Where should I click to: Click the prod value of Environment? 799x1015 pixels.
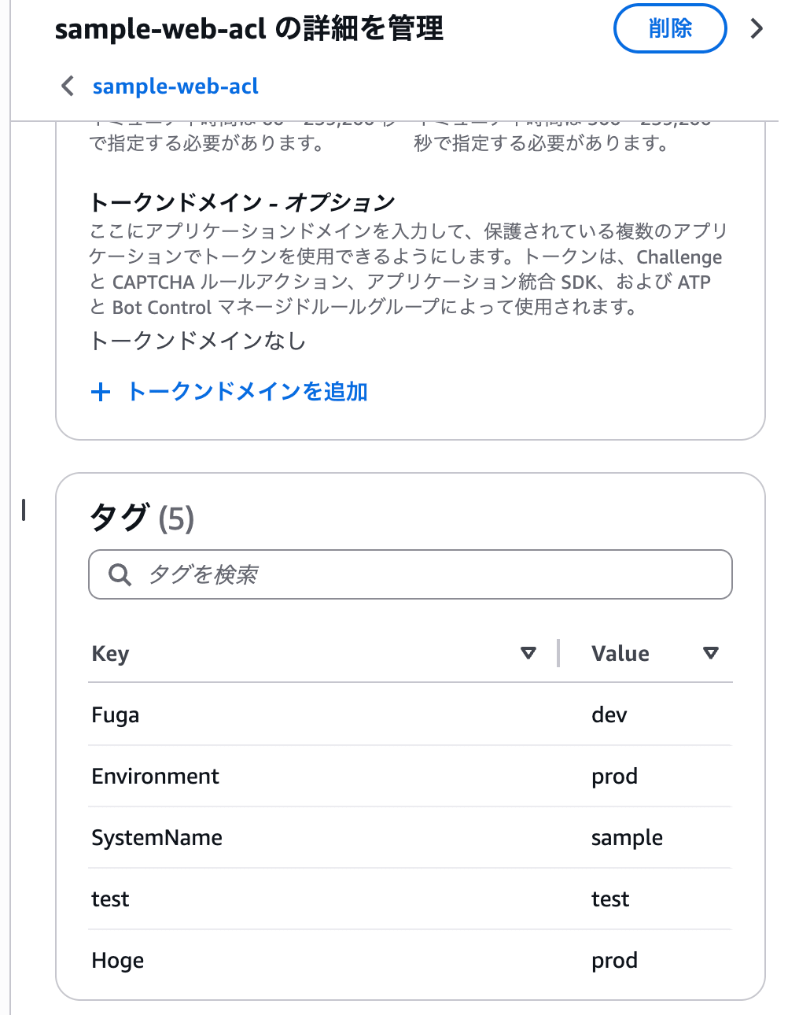(614, 776)
